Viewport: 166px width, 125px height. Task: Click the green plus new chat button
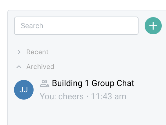coord(153,26)
